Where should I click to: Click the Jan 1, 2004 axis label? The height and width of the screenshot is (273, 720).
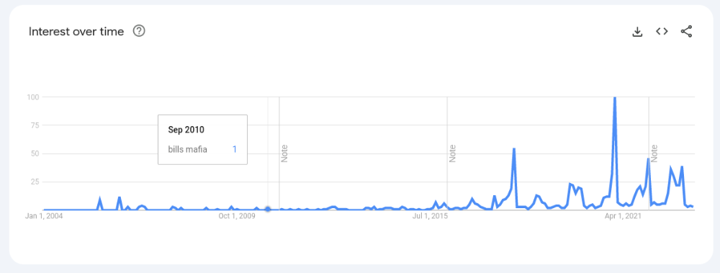click(44, 215)
